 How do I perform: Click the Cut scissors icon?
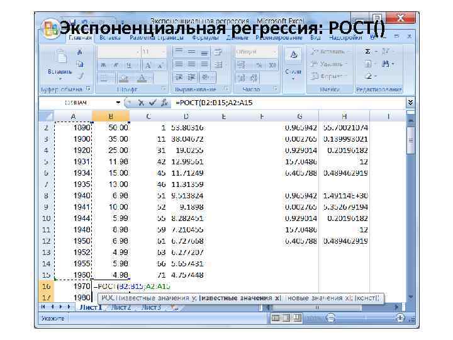click(x=80, y=52)
